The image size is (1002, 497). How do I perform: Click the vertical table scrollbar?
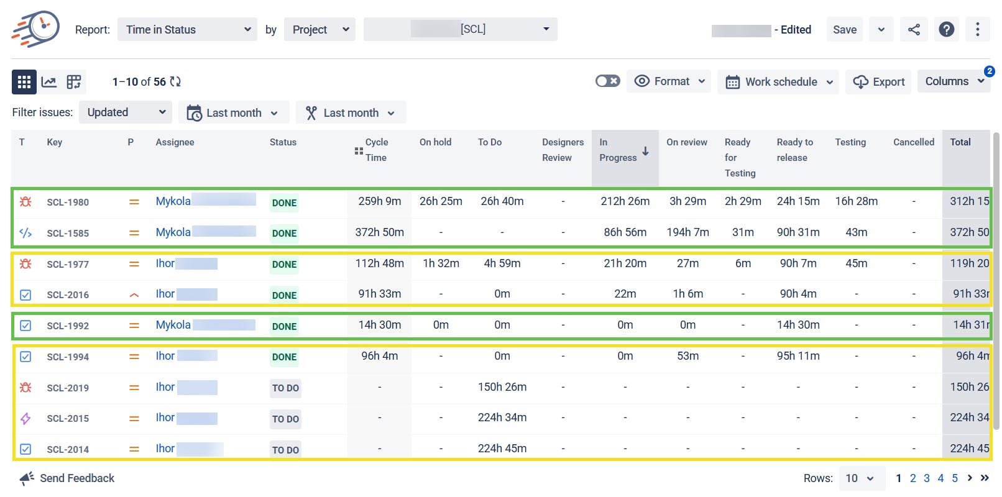tap(996, 280)
